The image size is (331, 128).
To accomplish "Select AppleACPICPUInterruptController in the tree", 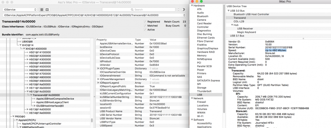I will [x=42, y=124].
